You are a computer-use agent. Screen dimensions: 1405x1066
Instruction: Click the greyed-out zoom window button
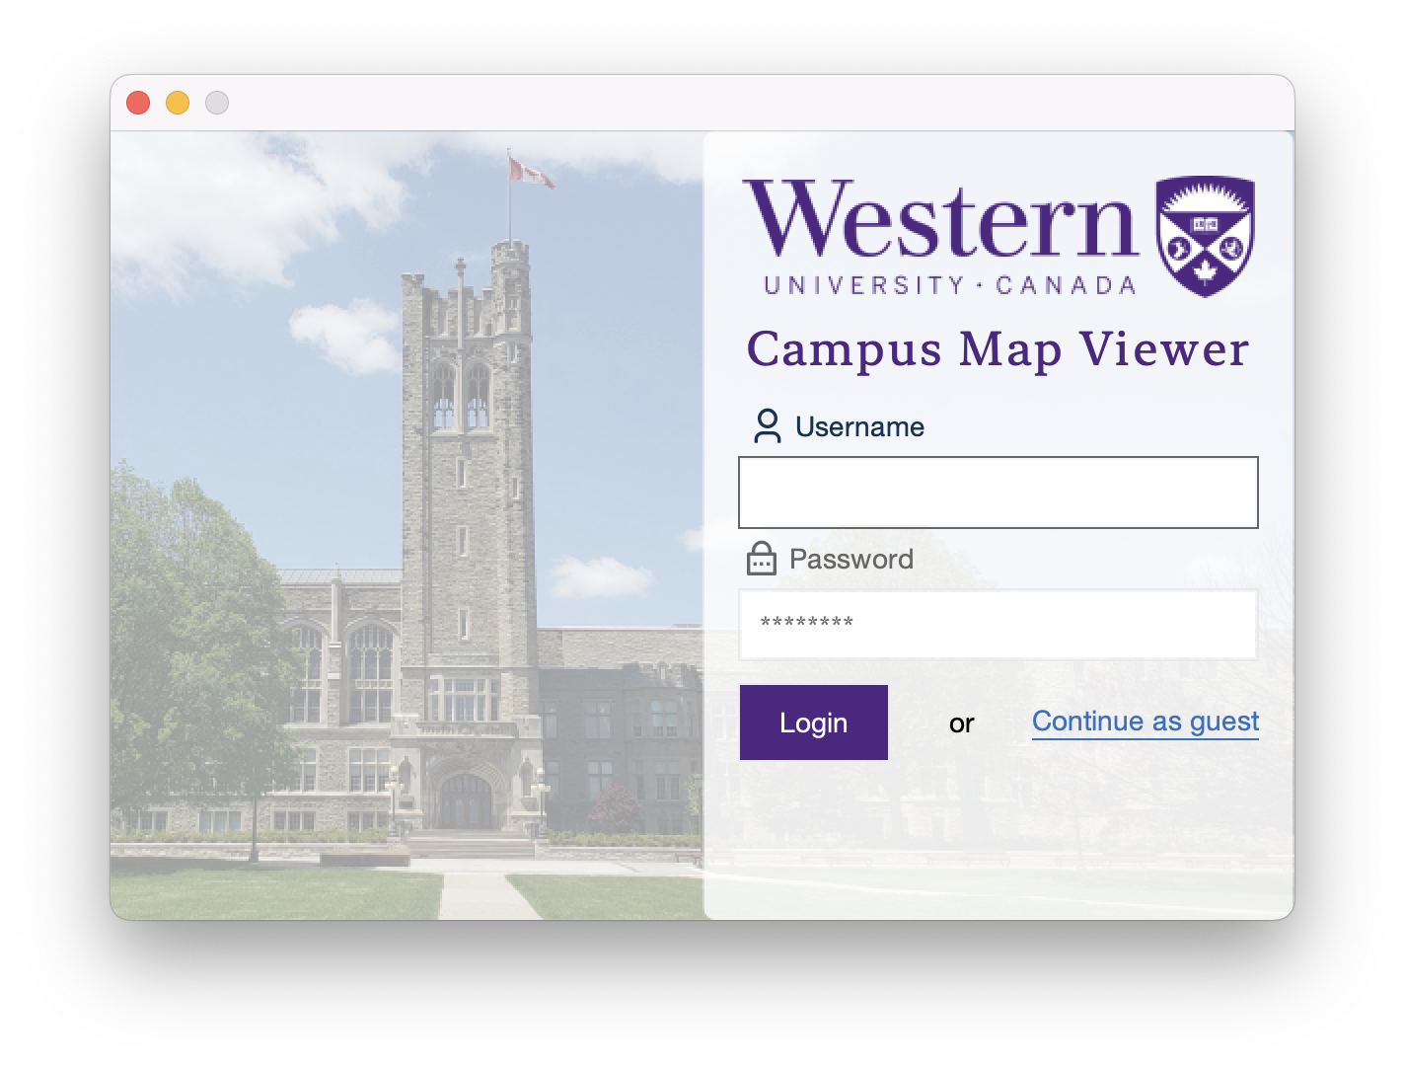[x=217, y=103]
